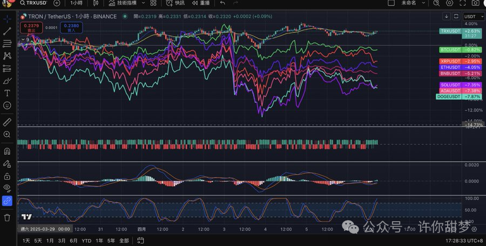This screenshot has height=246, width=486.
Task: Set range to 全部
Action: coord(124,241)
